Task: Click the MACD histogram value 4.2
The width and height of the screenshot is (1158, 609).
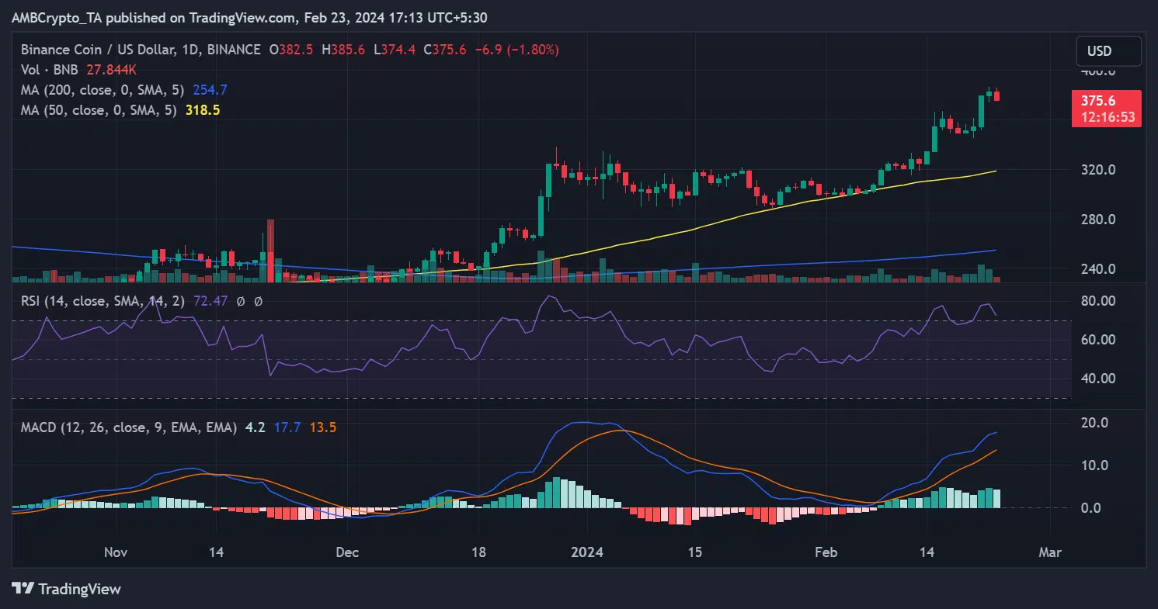Action: pyautogui.click(x=254, y=427)
